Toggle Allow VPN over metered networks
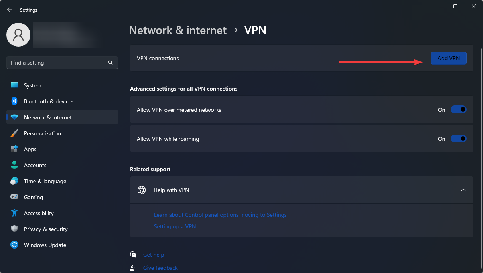Image resolution: width=483 pixels, height=273 pixels. pos(458,110)
